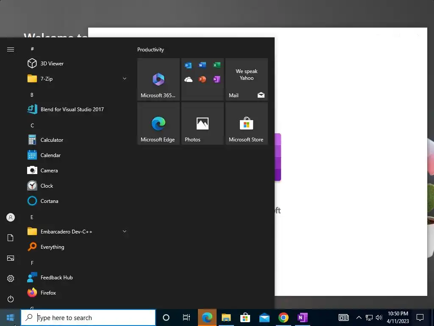Viewport: 434px width, 326px height.
Task: Open Word in the Office tile group
Action: pos(202,65)
